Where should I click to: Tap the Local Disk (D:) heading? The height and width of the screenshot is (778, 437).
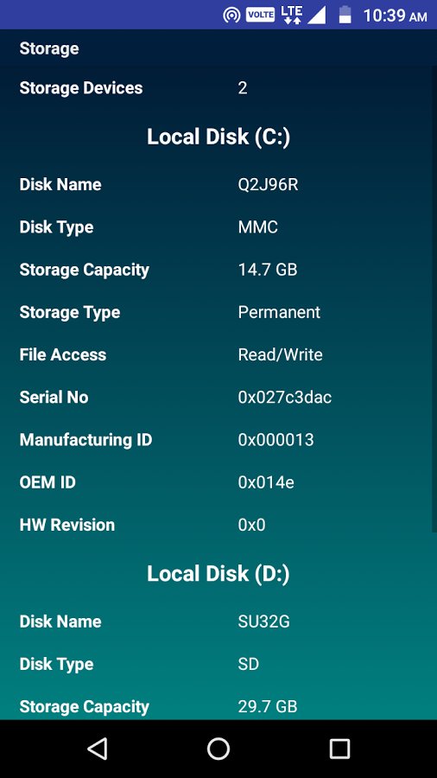pos(218,574)
